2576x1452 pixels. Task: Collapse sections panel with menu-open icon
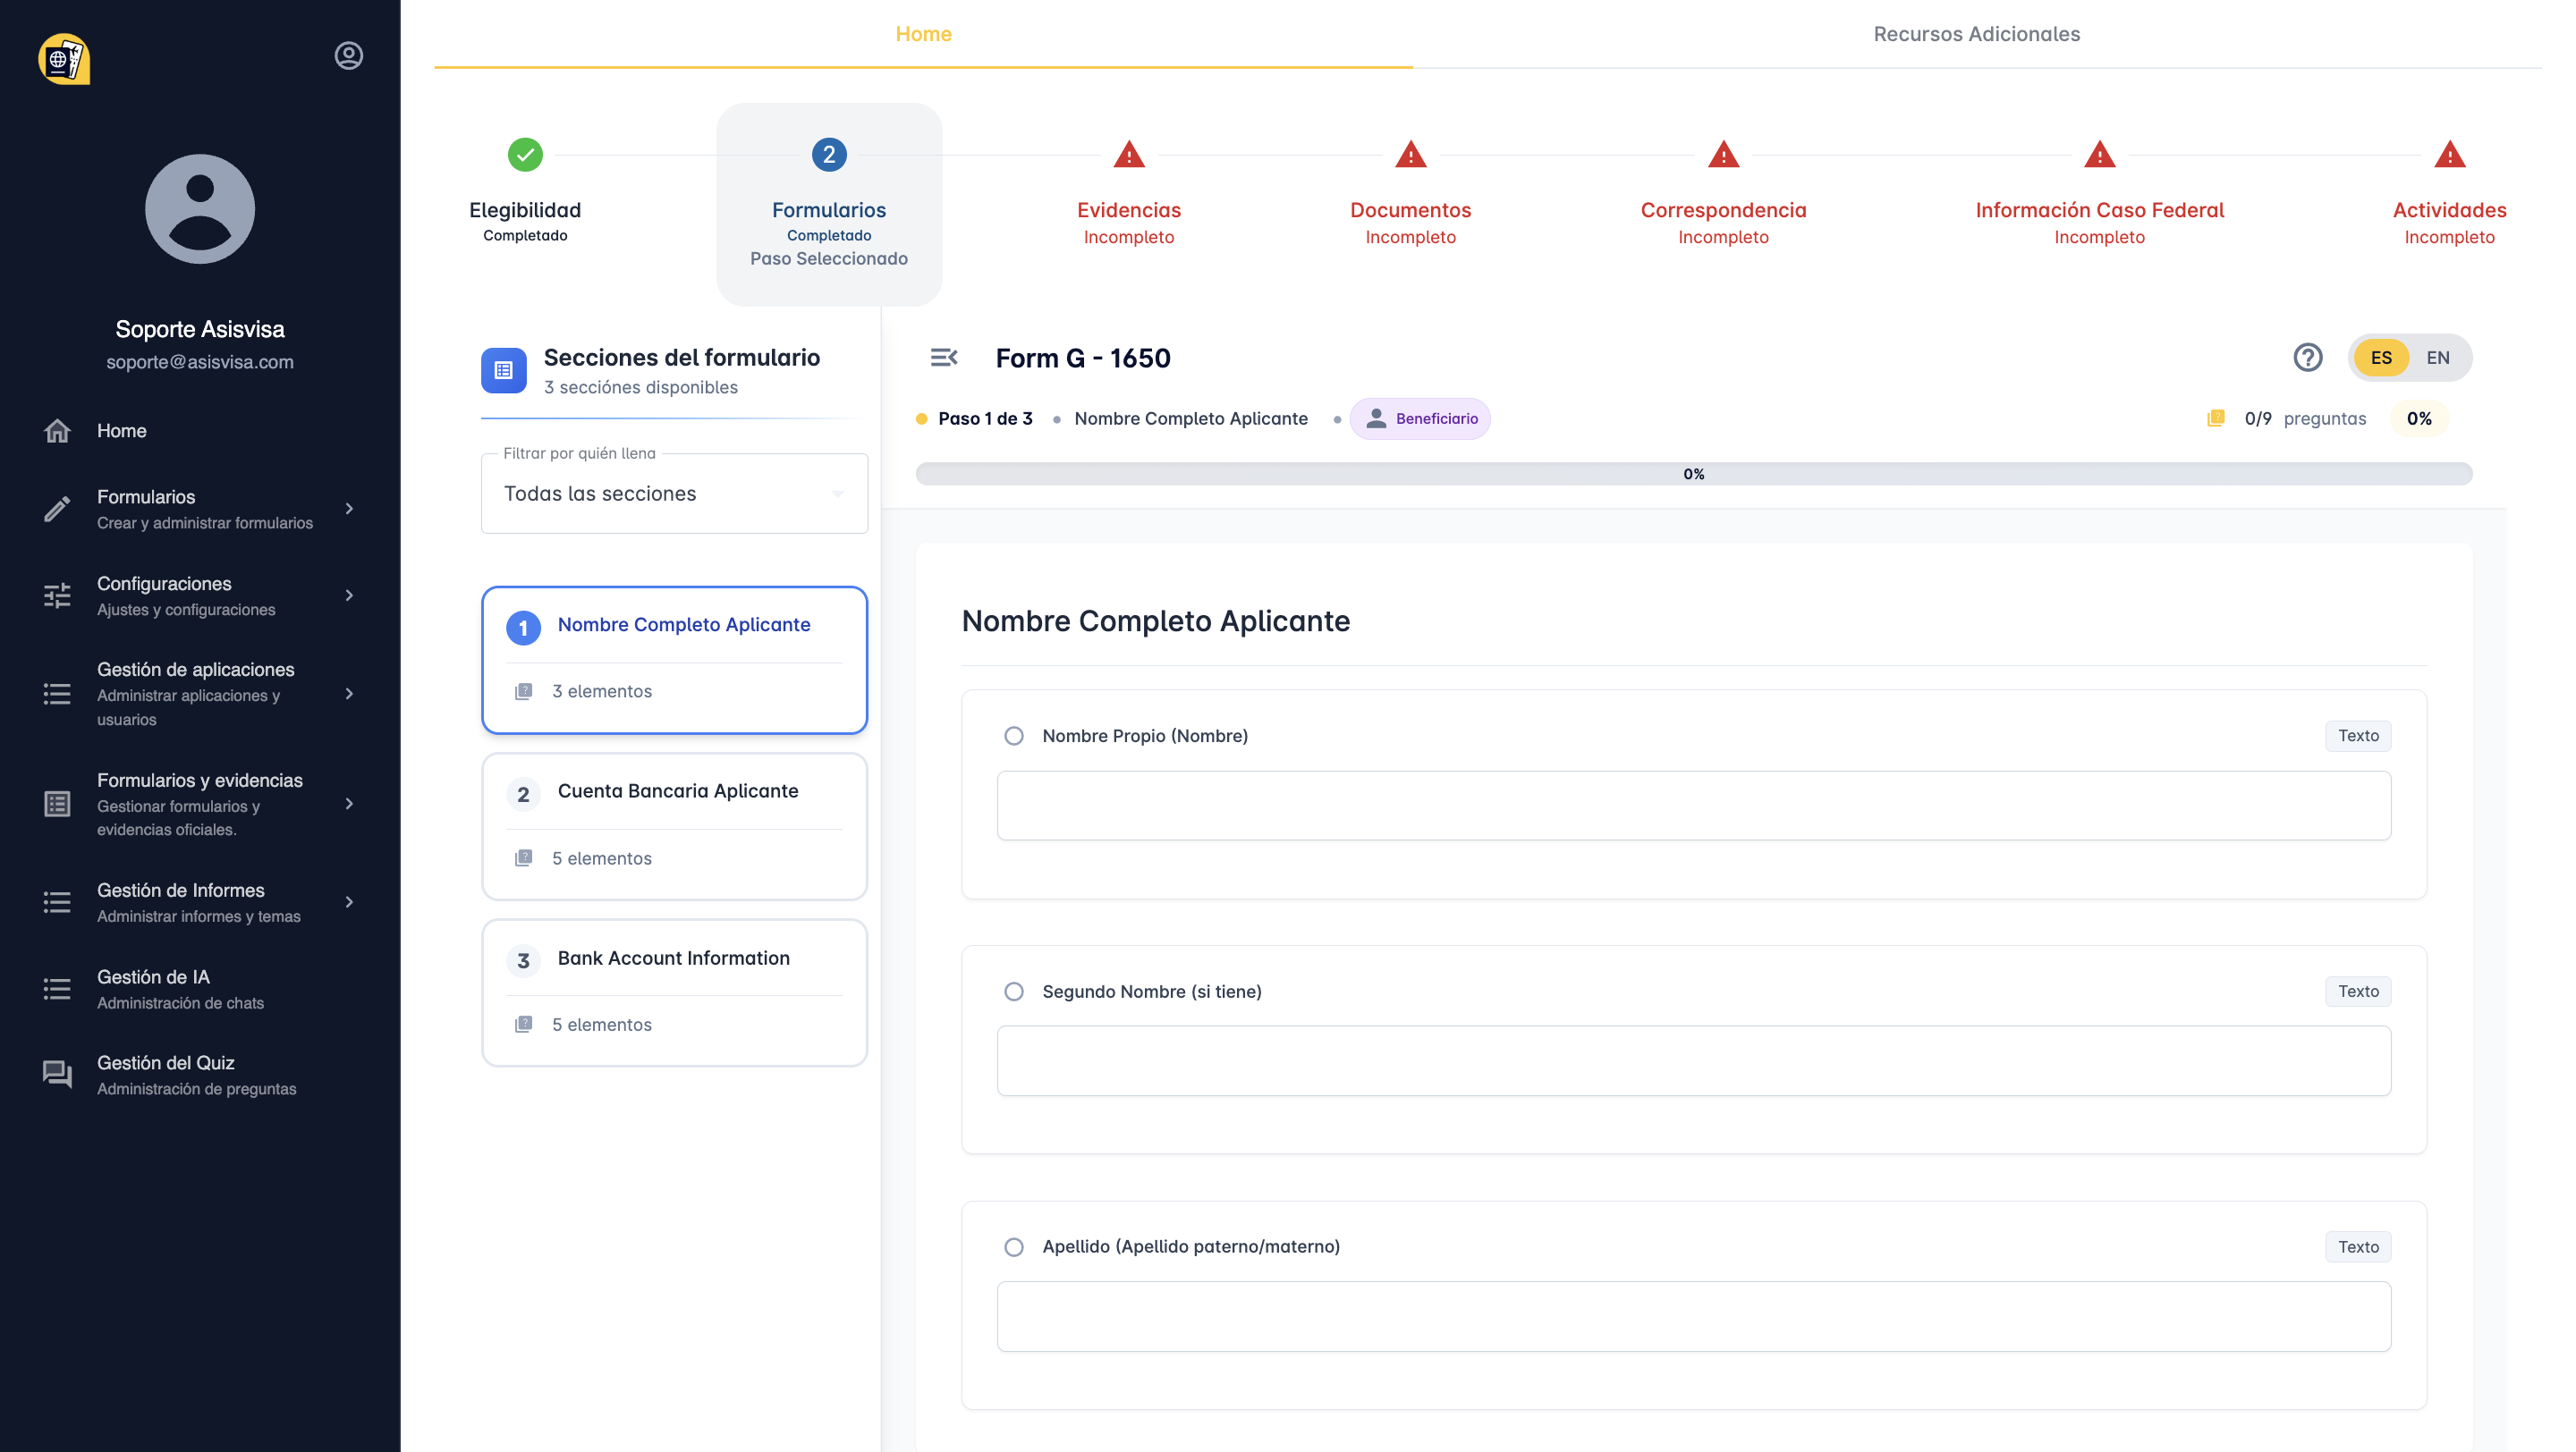point(943,358)
